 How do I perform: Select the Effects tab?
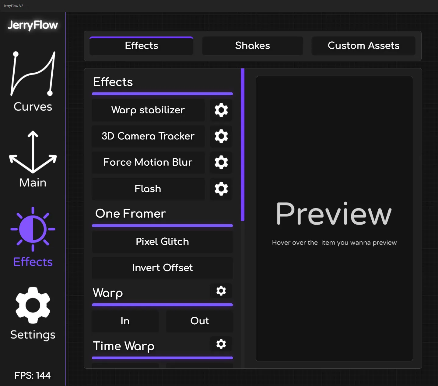(x=141, y=46)
